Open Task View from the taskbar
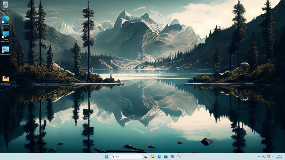The height and width of the screenshot is (160, 285). (146, 156)
